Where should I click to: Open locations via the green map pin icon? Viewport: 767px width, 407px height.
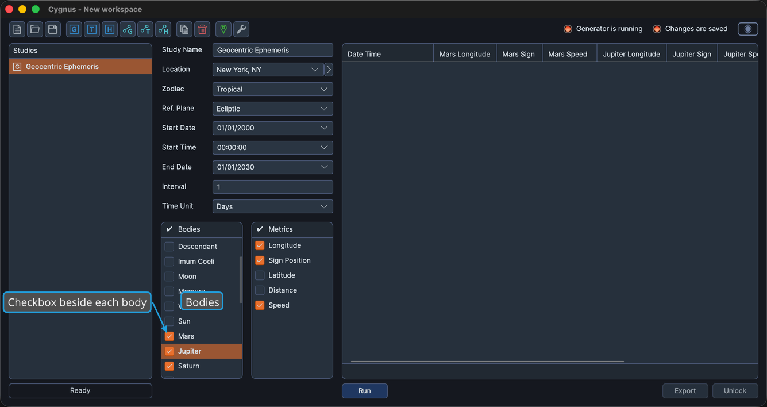click(223, 29)
